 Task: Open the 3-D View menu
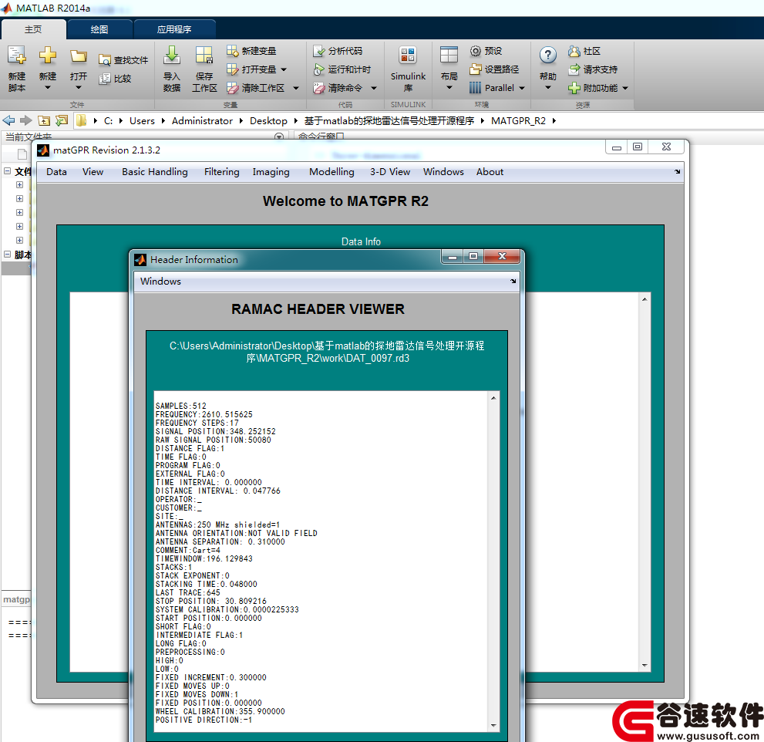[x=390, y=171]
